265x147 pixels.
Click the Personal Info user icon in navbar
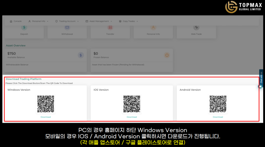pos(29,21)
